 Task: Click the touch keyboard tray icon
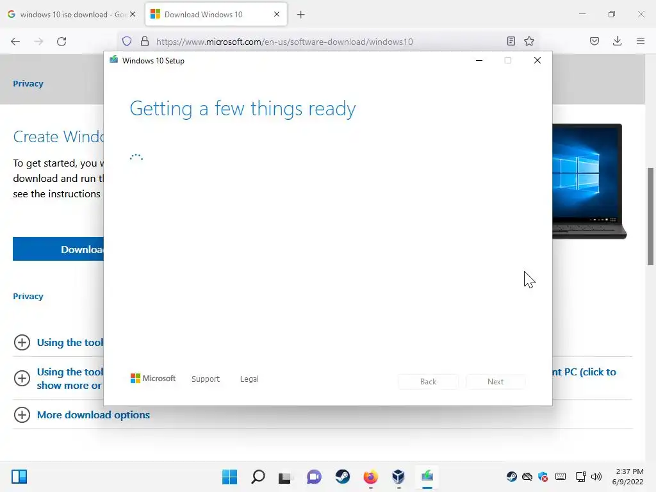tap(561, 477)
